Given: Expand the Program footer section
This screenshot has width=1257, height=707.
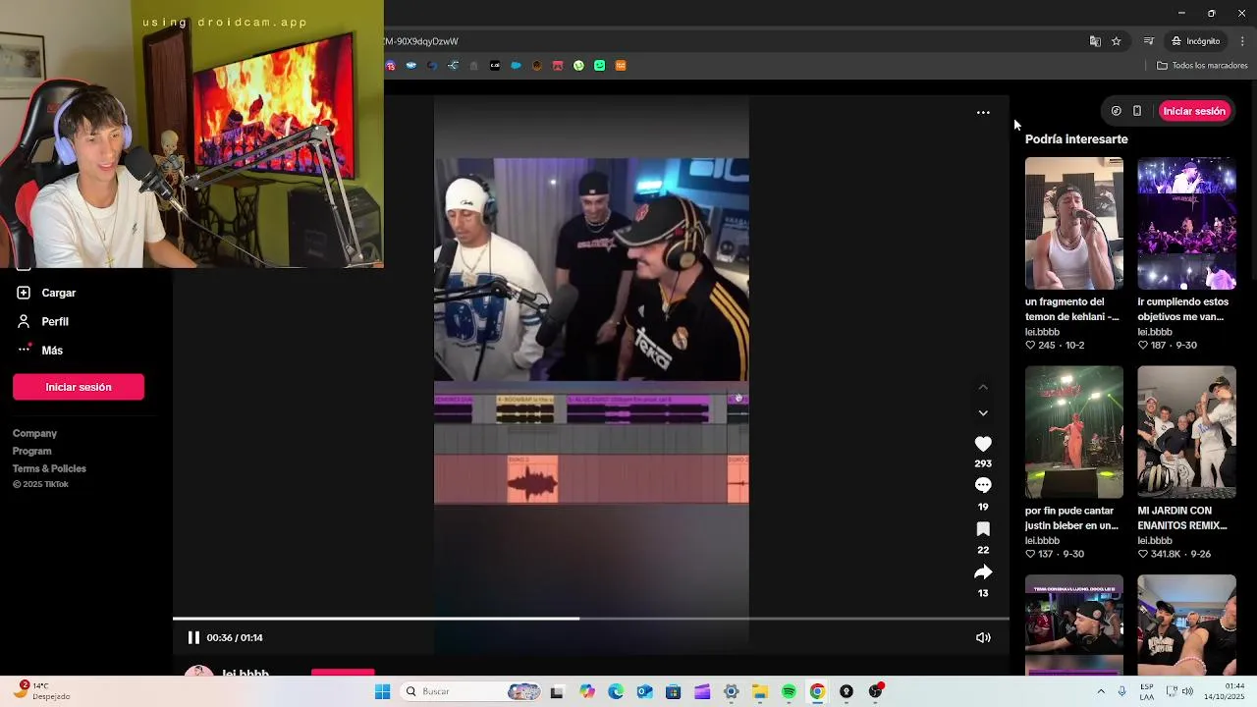Looking at the screenshot, I should (31, 451).
